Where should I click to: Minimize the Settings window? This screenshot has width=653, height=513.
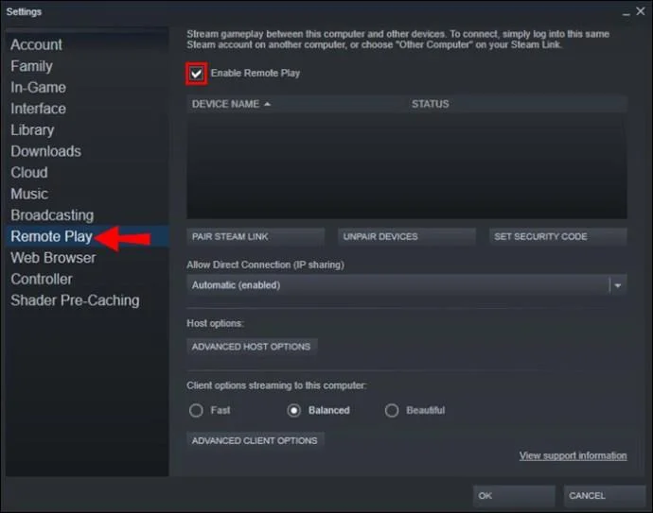626,12
